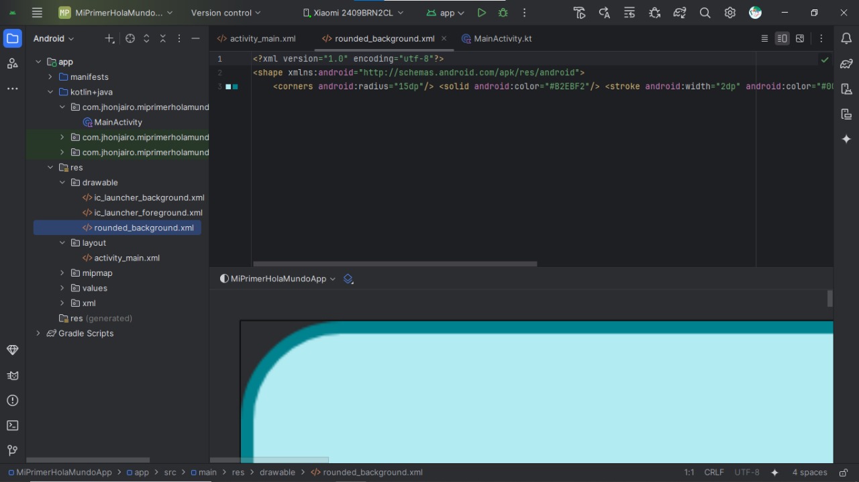Open the Version control dropdown

(226, 13)
